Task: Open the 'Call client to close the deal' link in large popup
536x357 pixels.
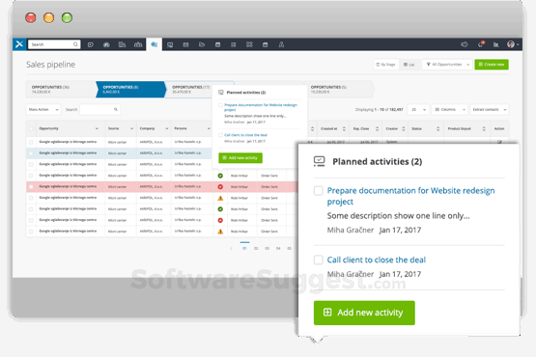Action: point(377,260)
